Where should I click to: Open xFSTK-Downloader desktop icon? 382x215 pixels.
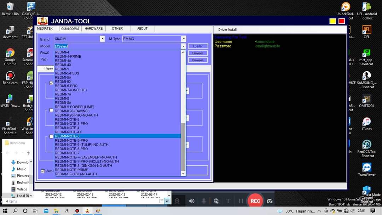pos(10,101)
